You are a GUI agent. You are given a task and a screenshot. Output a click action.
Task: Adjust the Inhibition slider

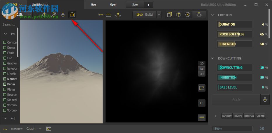[x=234, y=77]
